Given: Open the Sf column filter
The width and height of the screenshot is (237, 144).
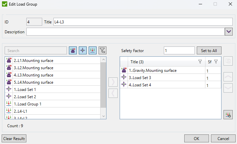Looking at the screenshot, I should pyautogui.click(x=216, y=62).
